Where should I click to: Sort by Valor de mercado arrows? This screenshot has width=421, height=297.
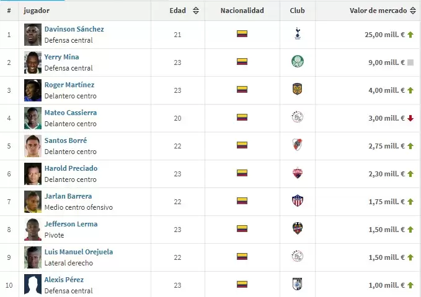pos(413,11)
